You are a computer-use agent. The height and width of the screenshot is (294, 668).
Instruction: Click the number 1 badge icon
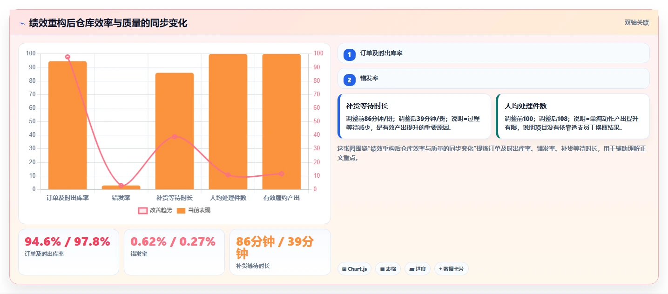pyautogui.click(x=349, y=54)
